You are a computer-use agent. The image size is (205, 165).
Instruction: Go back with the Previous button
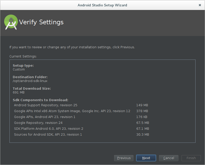pyautogui.click(x=124, y=158)
